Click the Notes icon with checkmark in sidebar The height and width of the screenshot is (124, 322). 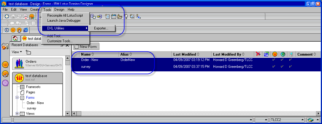click(x=5, y=74)
